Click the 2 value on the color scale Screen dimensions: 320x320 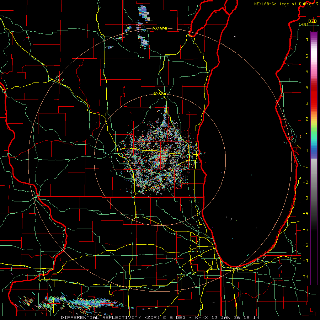[x=307, y=119]
